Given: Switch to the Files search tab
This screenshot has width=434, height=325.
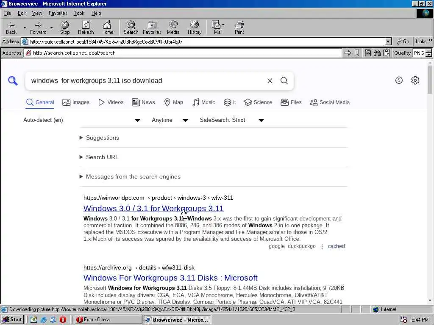Looking at the screenshot, I should [x=291, y=102].
